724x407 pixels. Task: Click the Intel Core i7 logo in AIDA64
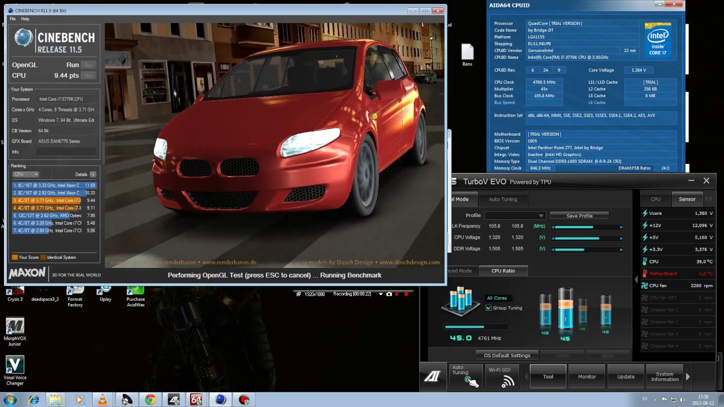click(x=658, y=40)
